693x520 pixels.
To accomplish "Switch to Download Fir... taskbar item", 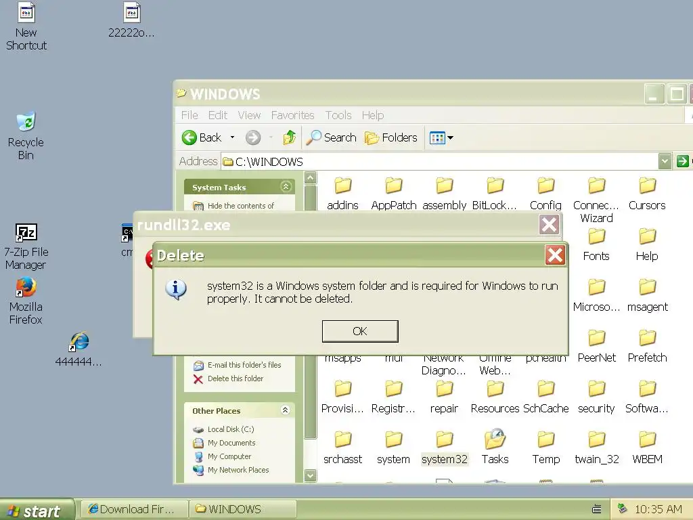I will [x=134, y=509].
